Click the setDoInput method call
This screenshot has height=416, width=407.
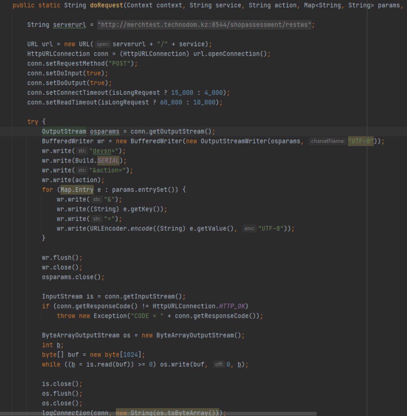pos(64,73)
